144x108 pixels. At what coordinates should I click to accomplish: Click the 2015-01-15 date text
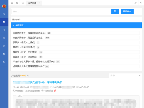(x=84, y=87)
